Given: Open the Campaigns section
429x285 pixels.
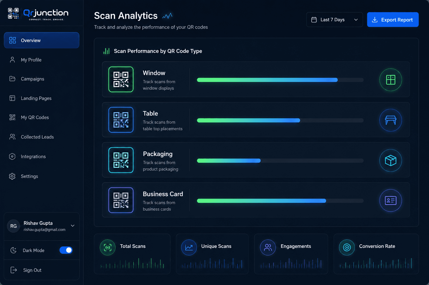Looking at the screenshot, I should coord(42,79).
